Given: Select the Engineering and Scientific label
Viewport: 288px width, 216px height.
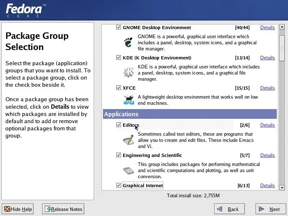Looking at the screenshot, I should 152,156.
